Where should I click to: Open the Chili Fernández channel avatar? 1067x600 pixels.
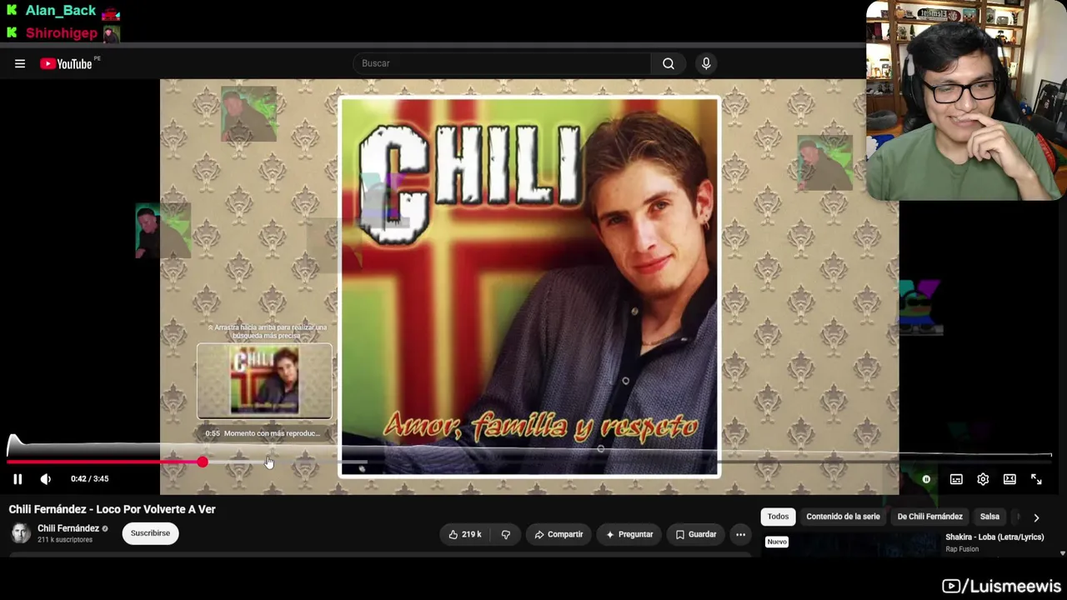click(20, 533)
